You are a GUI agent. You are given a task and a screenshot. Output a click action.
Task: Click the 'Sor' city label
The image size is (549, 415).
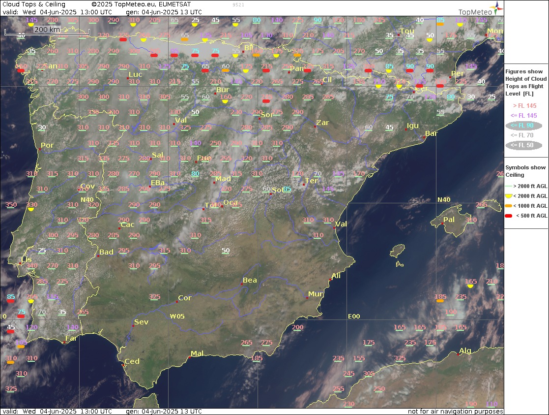(x=267, y=115)
